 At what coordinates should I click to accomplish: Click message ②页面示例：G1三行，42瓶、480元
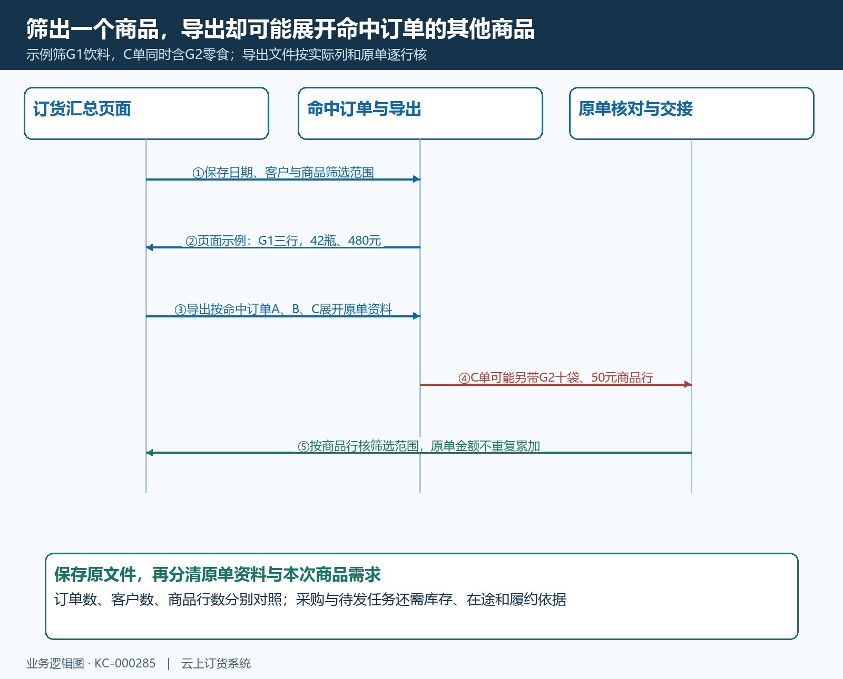click(283, 241)
